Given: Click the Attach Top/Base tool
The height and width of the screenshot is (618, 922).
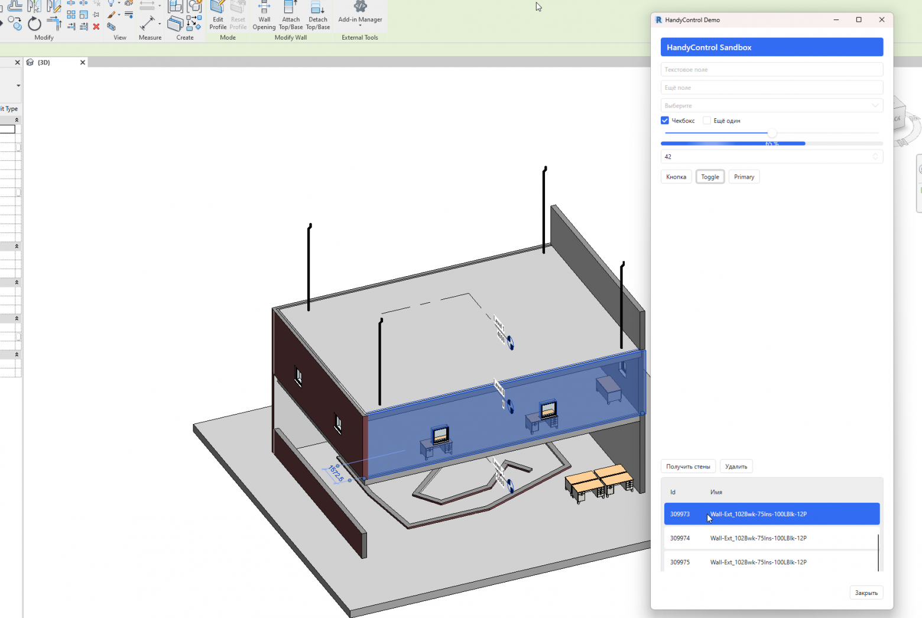Looking at the screenshot, I should [290, 16].
